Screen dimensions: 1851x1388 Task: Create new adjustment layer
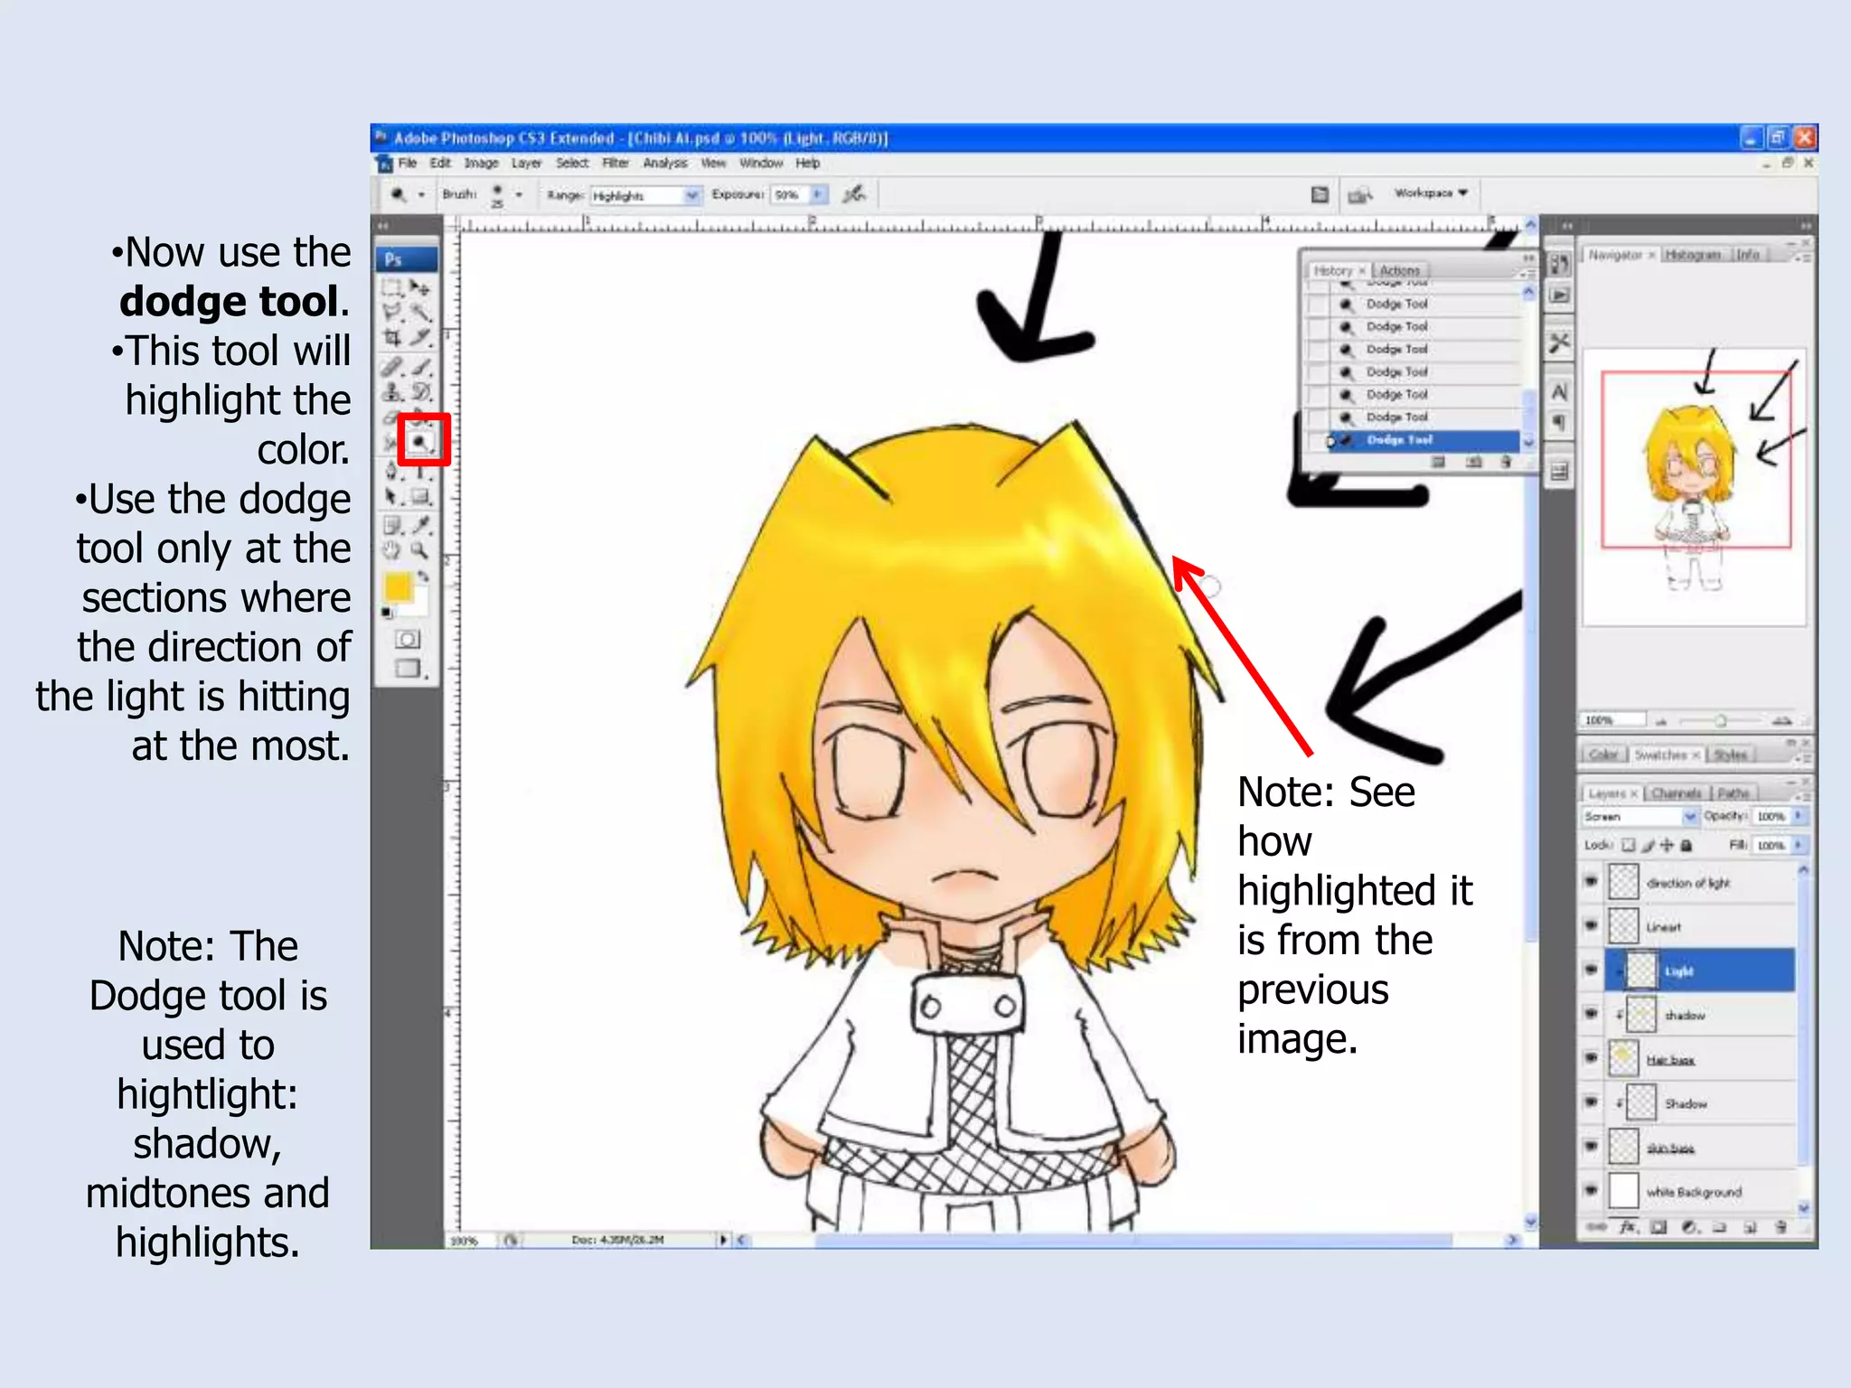(x=1689, y=1227)
